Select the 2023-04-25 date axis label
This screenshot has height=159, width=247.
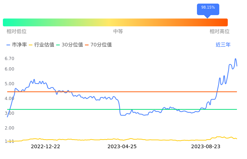point(122,146)
